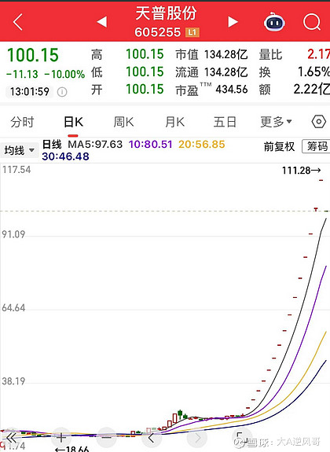Tap the 111.28 high price marker
Viewport: 330px width, 452px height.
coord(301,171)
